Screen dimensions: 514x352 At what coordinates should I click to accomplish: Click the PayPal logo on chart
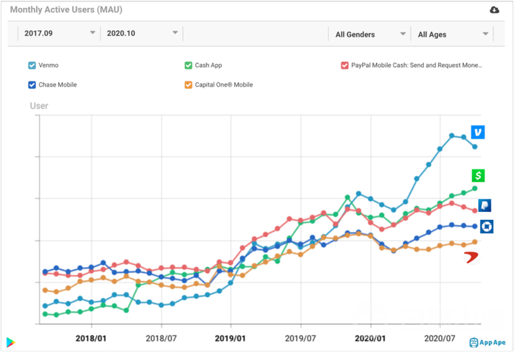[x=485, y=205]
